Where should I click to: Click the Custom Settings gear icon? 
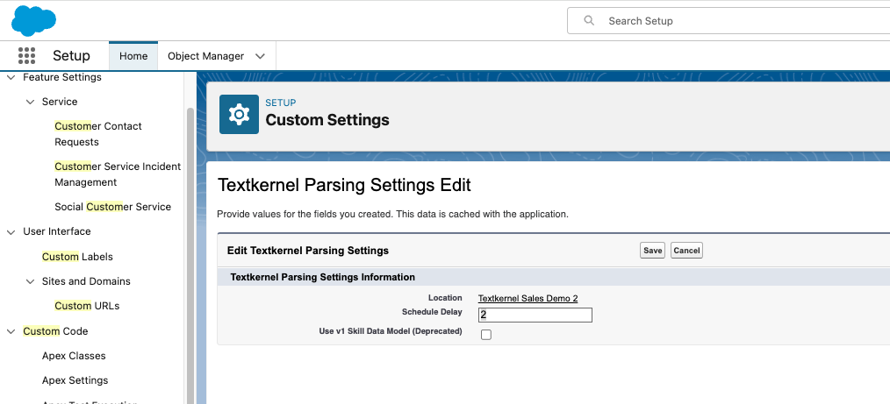click(x=239, y=115)
